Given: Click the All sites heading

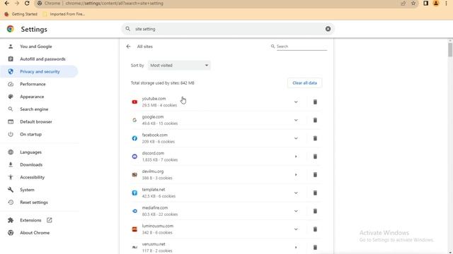Looking at the screenshot, I should (144, 47).
